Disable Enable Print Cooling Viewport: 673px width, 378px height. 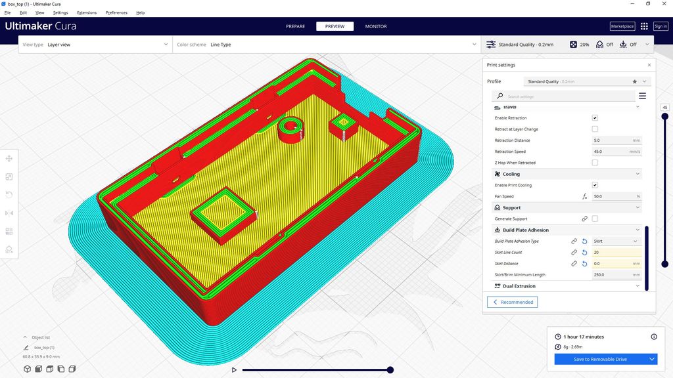[595, 184]
